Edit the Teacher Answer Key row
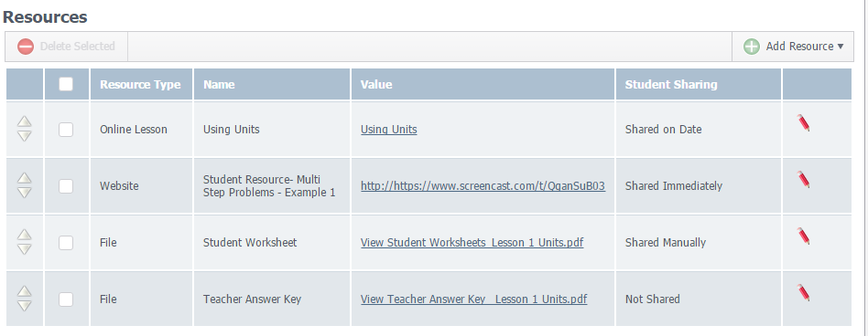The width and height of the screenshot is (868, 336). [803, 292]
